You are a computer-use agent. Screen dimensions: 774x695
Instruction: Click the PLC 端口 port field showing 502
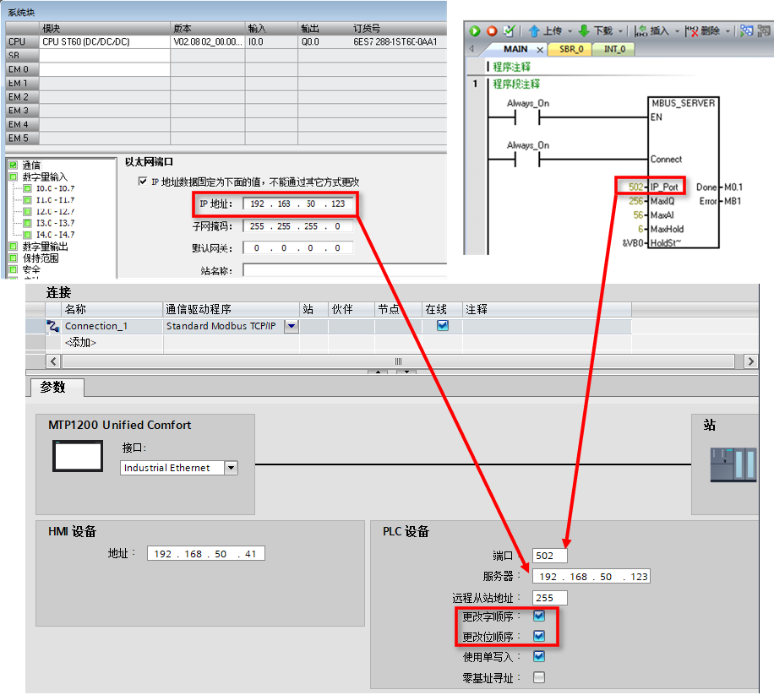click(549, 556)
